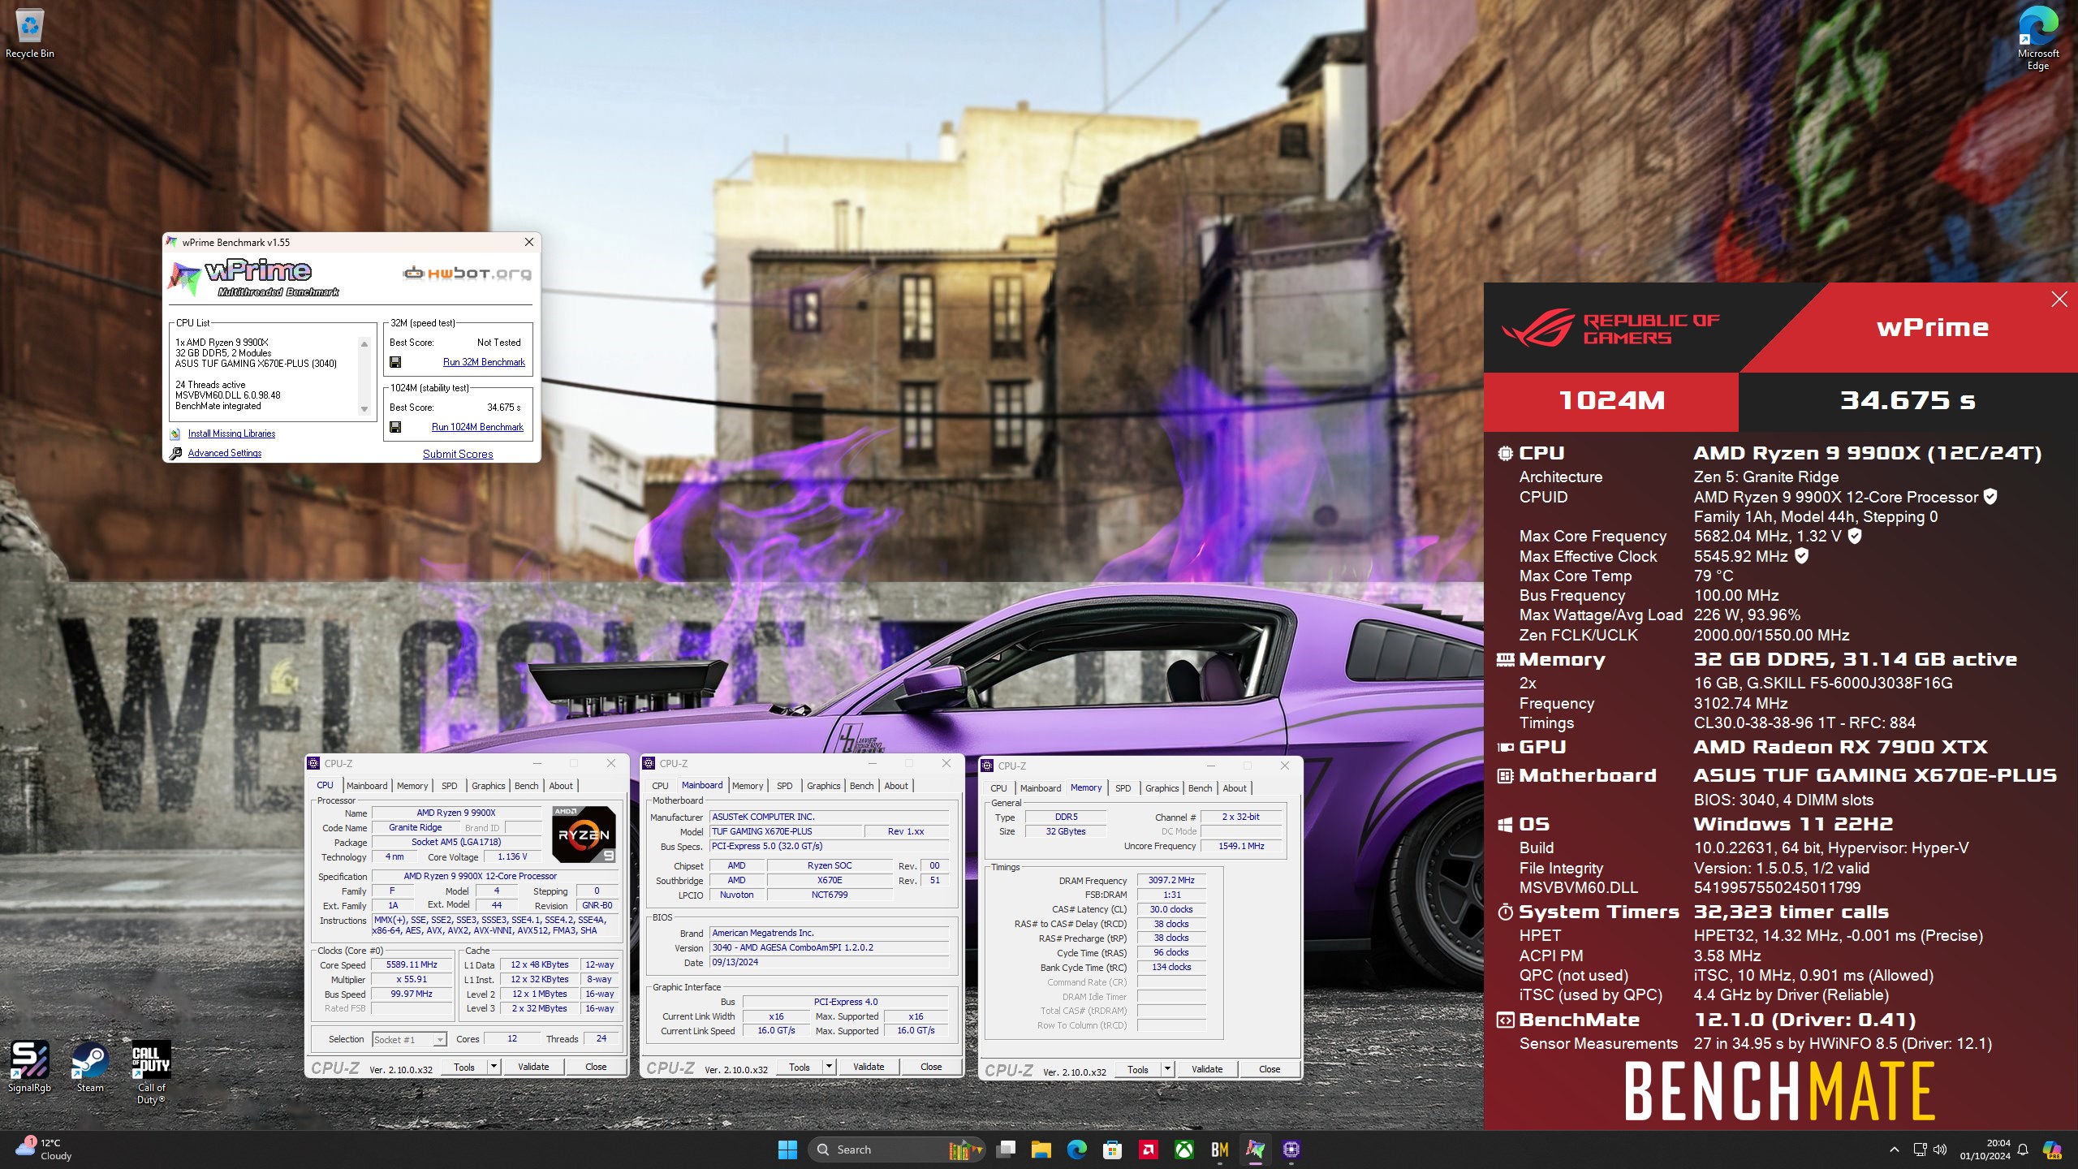Click Validate in the Memory CPU-Z window

(1207, 1069)
